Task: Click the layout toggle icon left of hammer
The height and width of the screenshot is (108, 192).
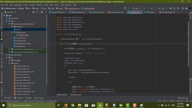Action: tap(125, 8)
